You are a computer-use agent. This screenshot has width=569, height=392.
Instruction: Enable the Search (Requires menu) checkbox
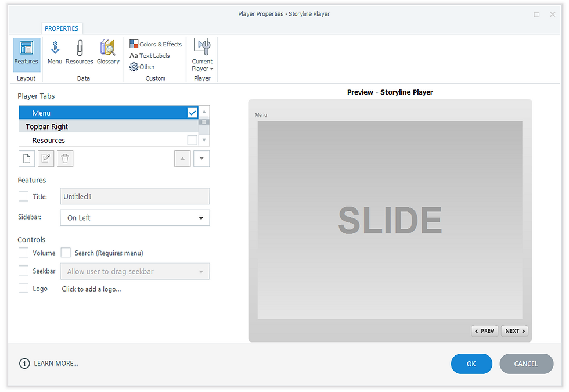(x=66, y=253)
